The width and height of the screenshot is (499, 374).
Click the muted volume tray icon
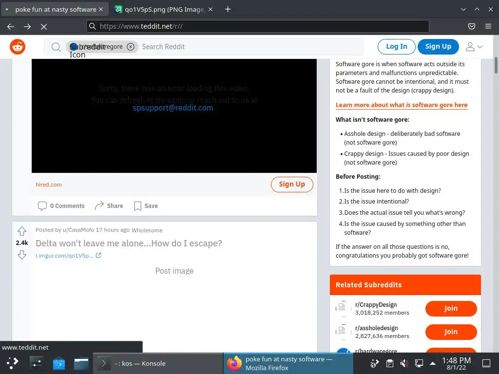tap(404, 363)
